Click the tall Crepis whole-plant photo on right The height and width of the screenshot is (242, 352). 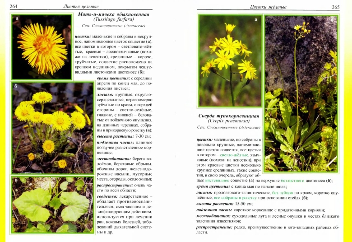pos(301,95)
